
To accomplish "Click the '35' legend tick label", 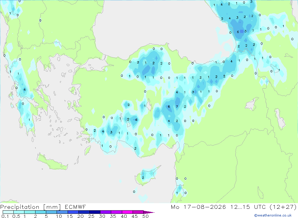I will point(113,216).
